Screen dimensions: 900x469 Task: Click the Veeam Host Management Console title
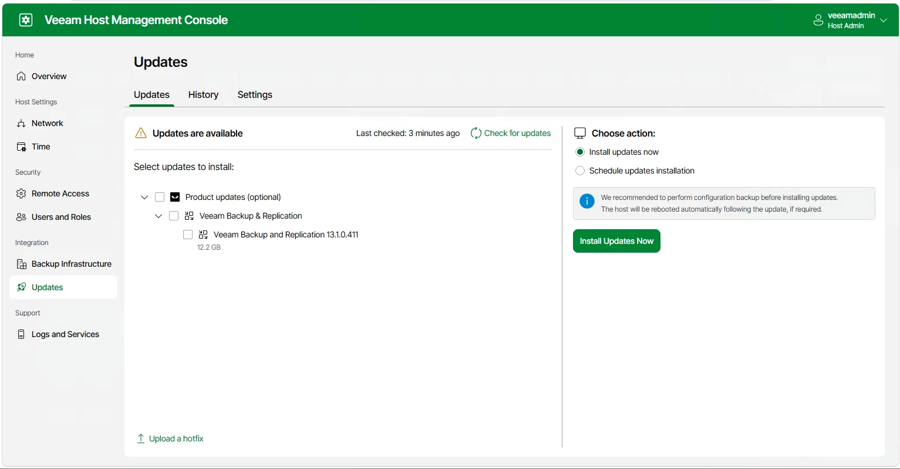click(x=136, y=20)
